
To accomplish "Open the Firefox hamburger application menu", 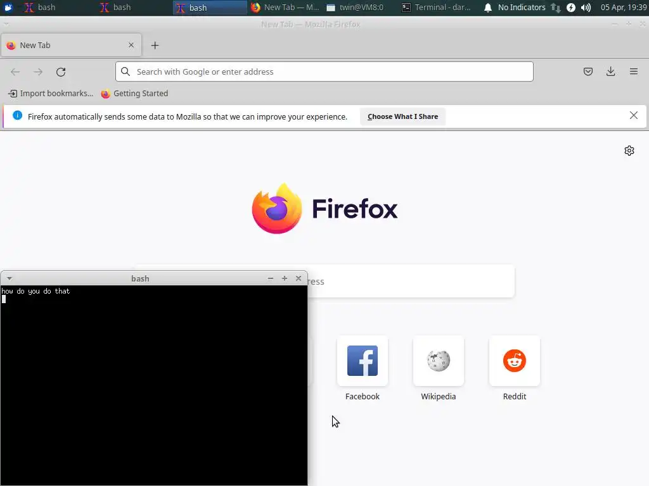I will [x=633, y=72].
